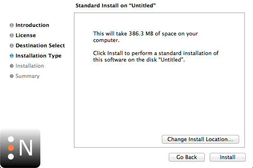
Task: Select the License step label
Action: 26,35
